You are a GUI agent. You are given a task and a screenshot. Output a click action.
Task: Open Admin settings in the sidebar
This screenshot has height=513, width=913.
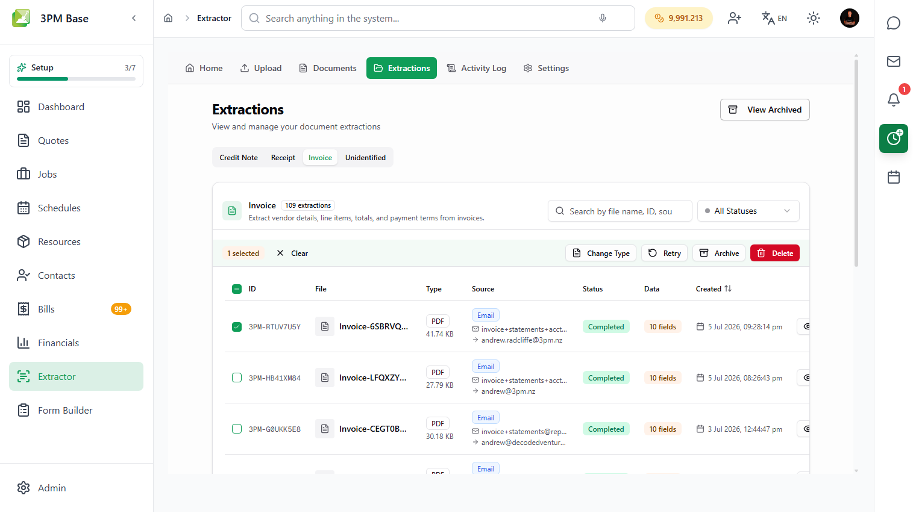(76, 488)
